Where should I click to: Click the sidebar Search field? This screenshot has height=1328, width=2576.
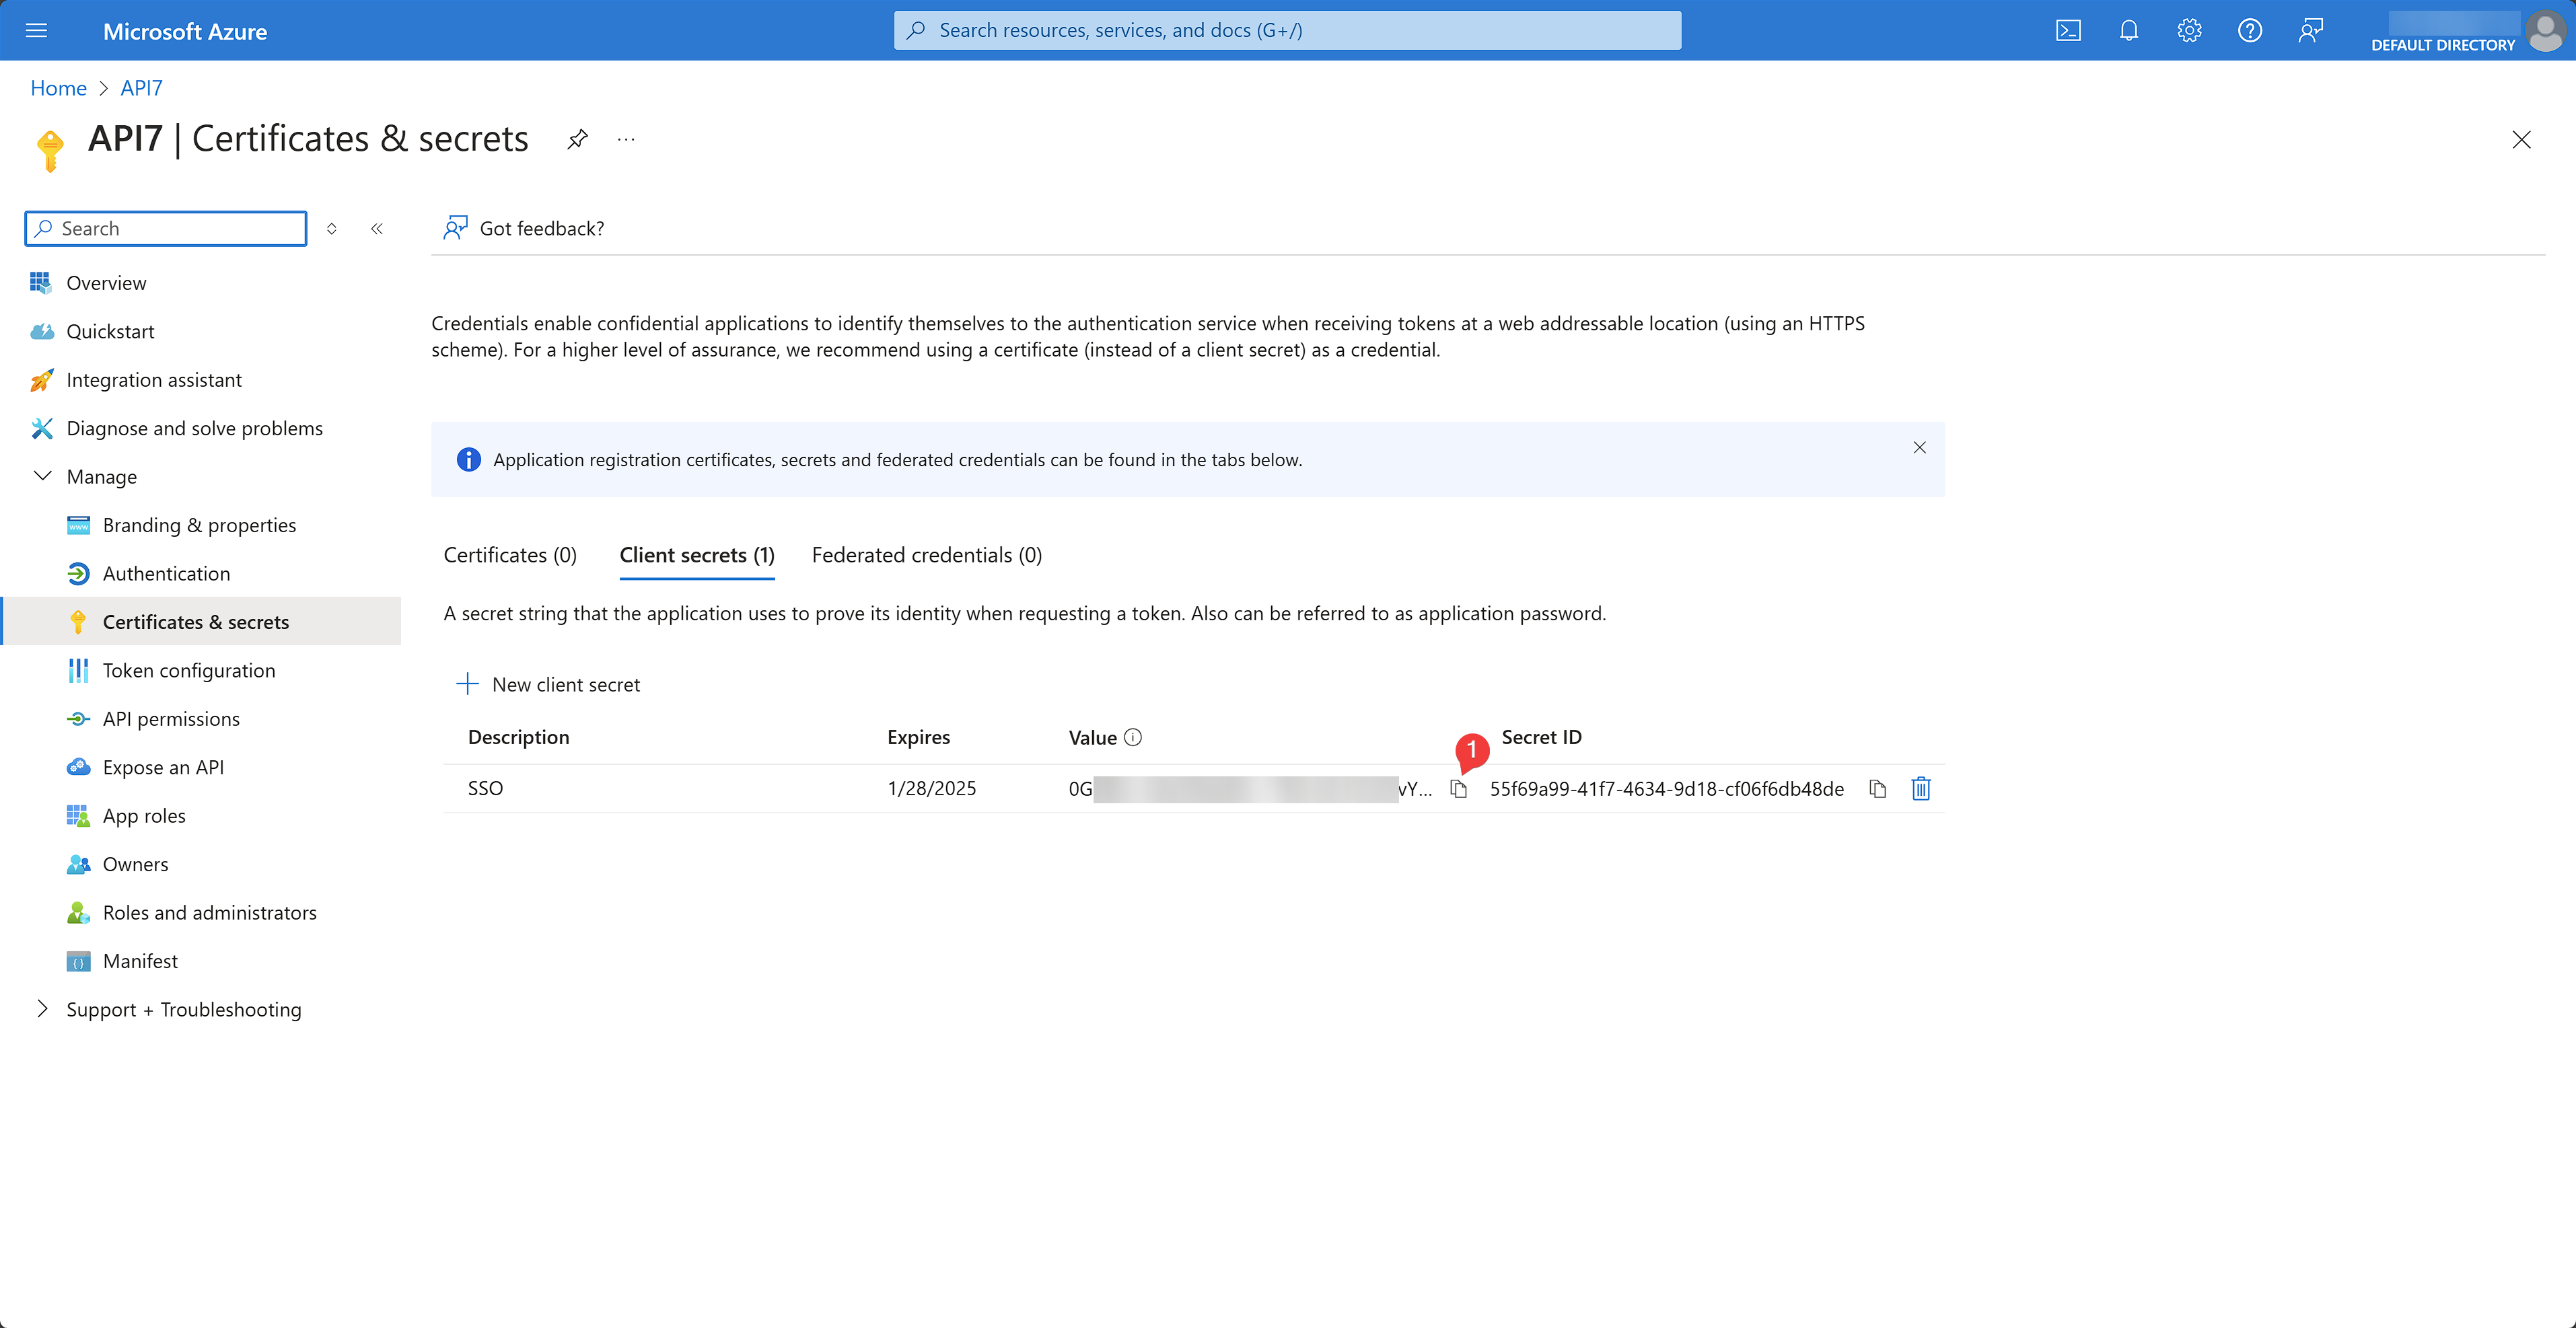[166, 228]
